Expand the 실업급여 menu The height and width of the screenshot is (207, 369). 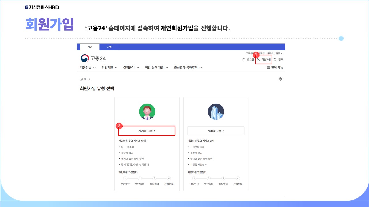coord(131,68)
